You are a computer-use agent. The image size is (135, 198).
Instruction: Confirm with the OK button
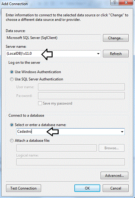click(x=87, y=188)
